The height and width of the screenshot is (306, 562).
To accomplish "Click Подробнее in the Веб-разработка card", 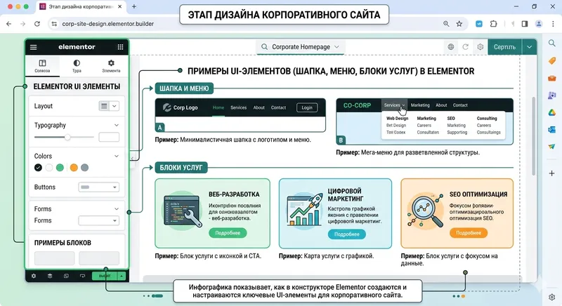I will point(228,233).
